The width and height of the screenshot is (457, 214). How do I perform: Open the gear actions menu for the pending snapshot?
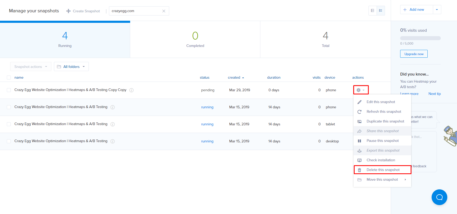pos(361,90)
